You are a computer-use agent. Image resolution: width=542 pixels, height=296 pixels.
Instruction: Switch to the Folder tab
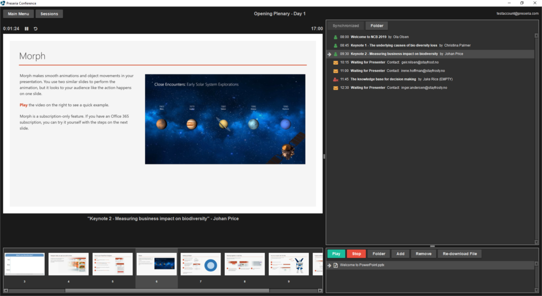pos(377,26)
